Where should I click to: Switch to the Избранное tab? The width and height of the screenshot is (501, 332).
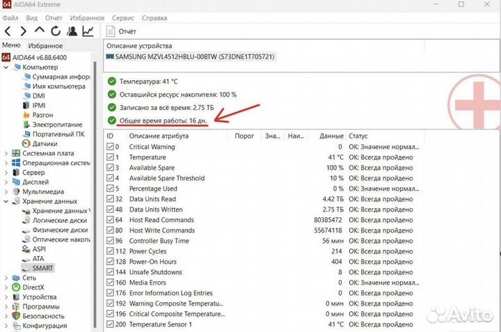pos(45,46)
